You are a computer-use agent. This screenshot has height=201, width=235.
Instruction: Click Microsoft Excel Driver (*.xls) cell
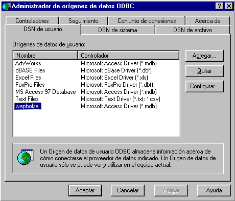tap(114, 78)
